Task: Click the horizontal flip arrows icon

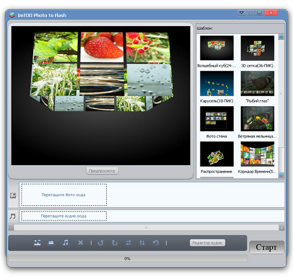Action: point(128,243)
